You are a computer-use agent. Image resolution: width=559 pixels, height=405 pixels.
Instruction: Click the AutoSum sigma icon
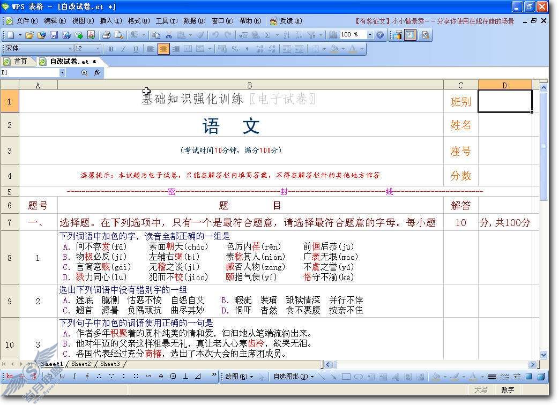click(268, 35)
